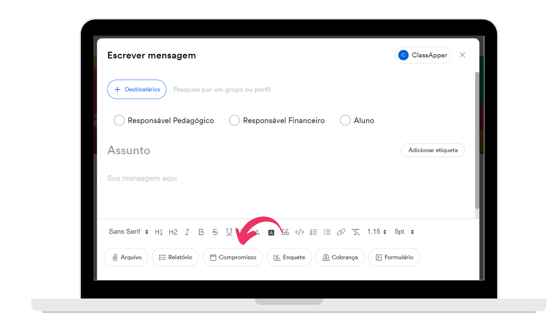Apply the H2 heading style

click(173, 232)
